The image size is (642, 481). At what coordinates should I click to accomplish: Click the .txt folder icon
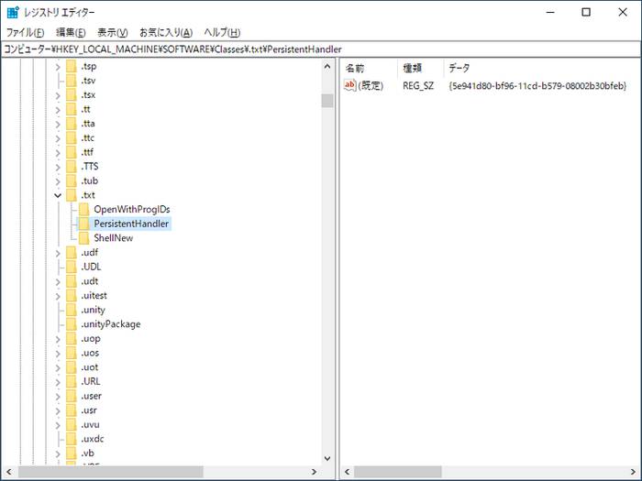72,195
